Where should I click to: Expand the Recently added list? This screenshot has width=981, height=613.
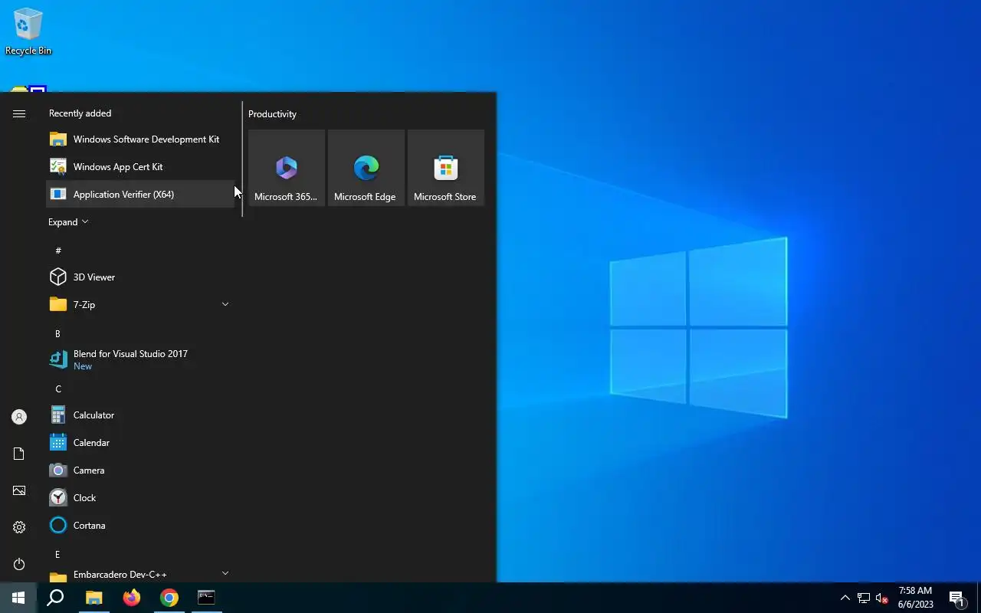click(x=68, y=222)
